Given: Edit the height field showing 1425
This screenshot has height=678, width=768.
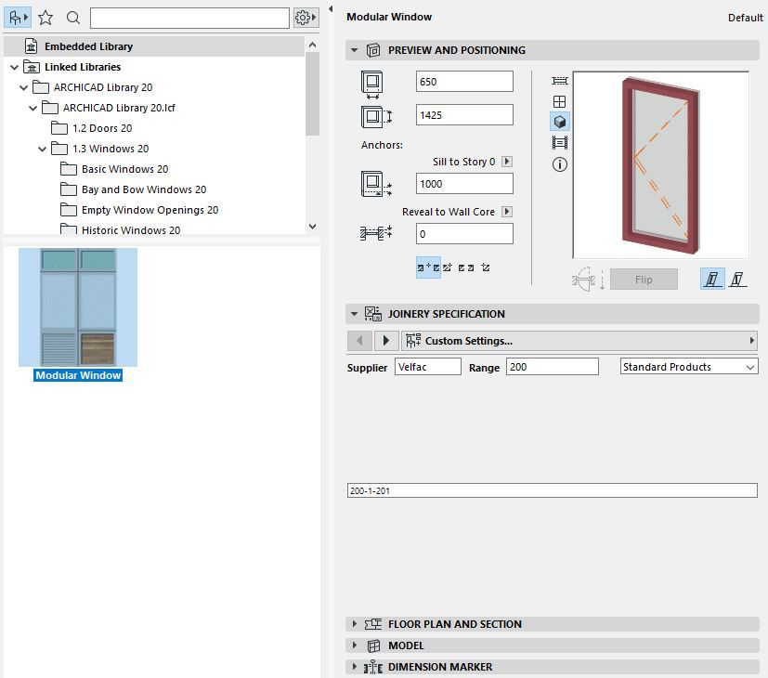Looking at the screenshot, I should (x=464, y=114).
